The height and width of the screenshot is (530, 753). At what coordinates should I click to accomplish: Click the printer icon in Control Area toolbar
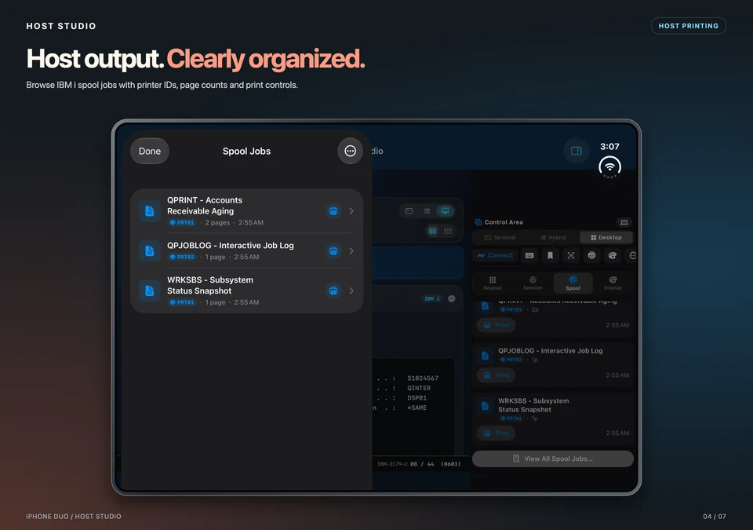click(x=591, y=255)
